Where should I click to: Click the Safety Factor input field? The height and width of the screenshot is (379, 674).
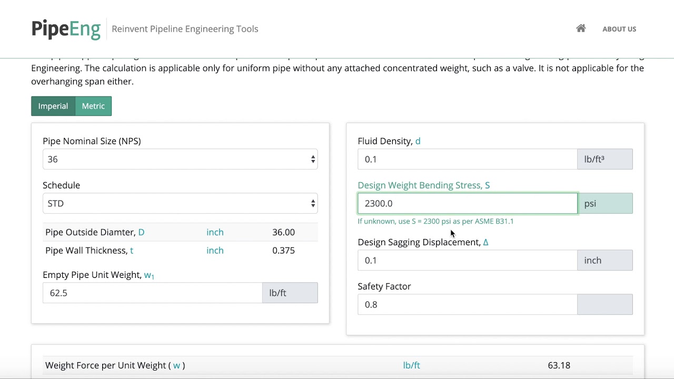[x=468, y=304]
